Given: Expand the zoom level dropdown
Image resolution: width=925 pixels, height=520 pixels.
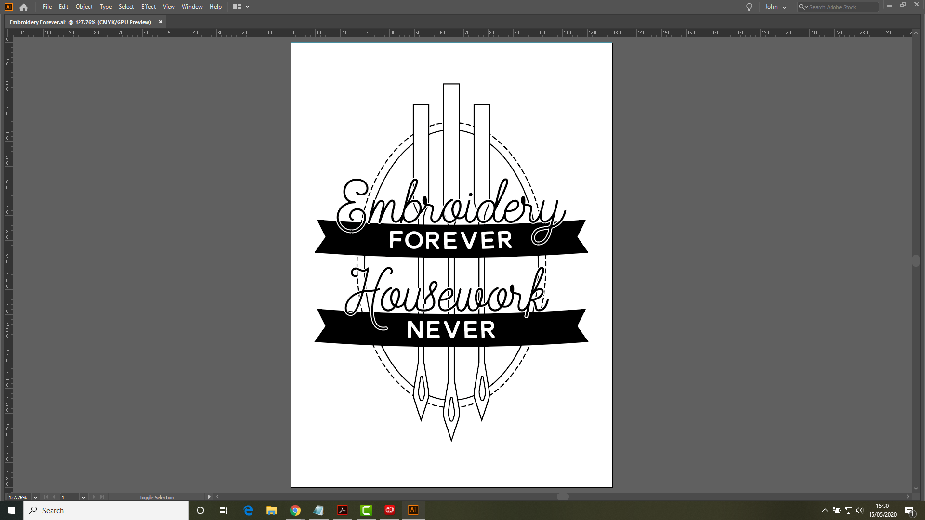Looking at the screenshot, I should 35,497.
